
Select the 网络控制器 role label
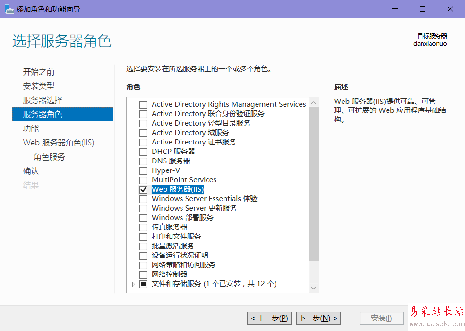coord(169,274)
